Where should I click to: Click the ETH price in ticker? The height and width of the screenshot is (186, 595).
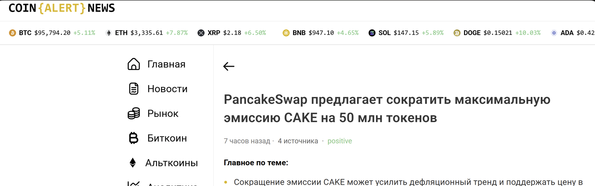pyautogui.click(x=147, y=33)
